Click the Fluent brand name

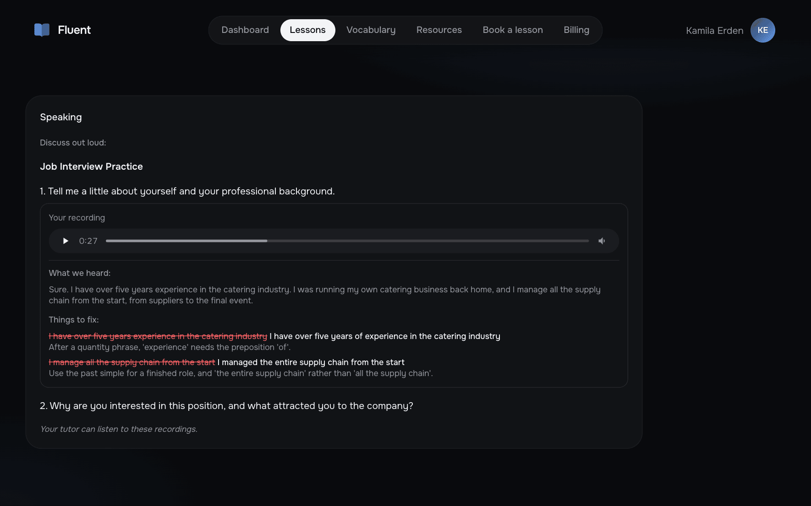(x=74, y=30)
